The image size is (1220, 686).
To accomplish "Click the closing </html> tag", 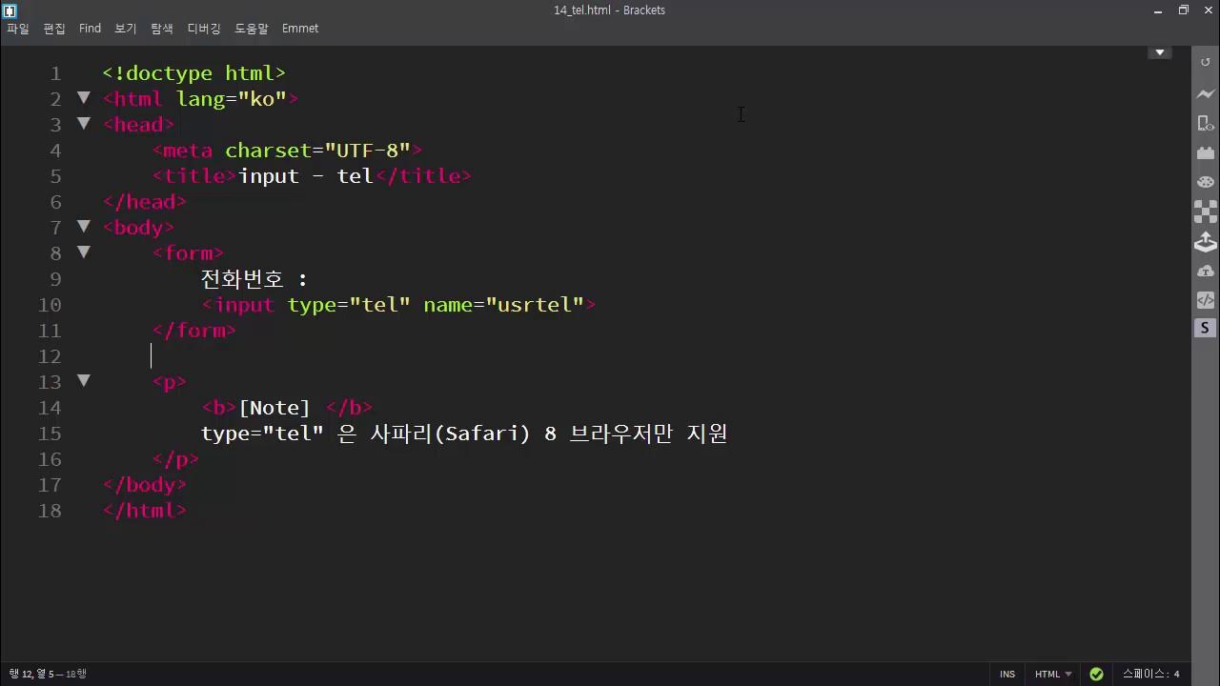I will [145, 511].
